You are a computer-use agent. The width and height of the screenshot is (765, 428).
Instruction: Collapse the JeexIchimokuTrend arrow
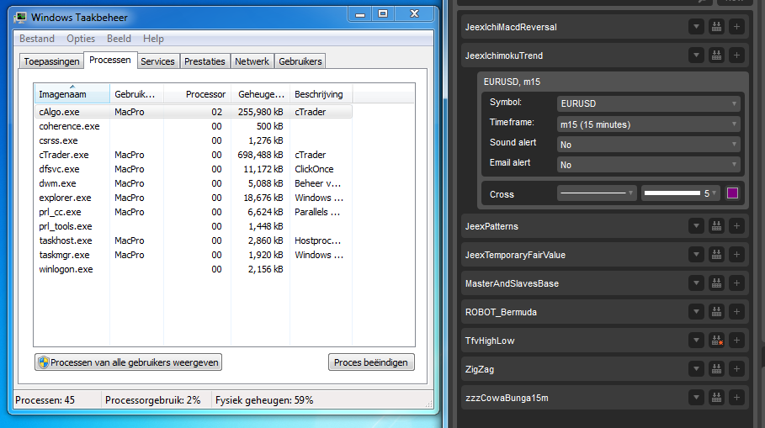(x=696, y=55)
